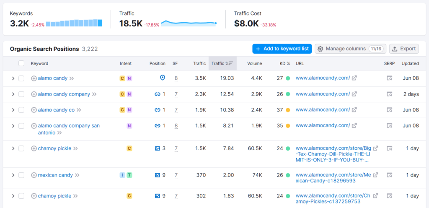Open SERP snapshot for 'alamo candy' row dated Jun 08 with 4.4K volume

tap(389, 78)
